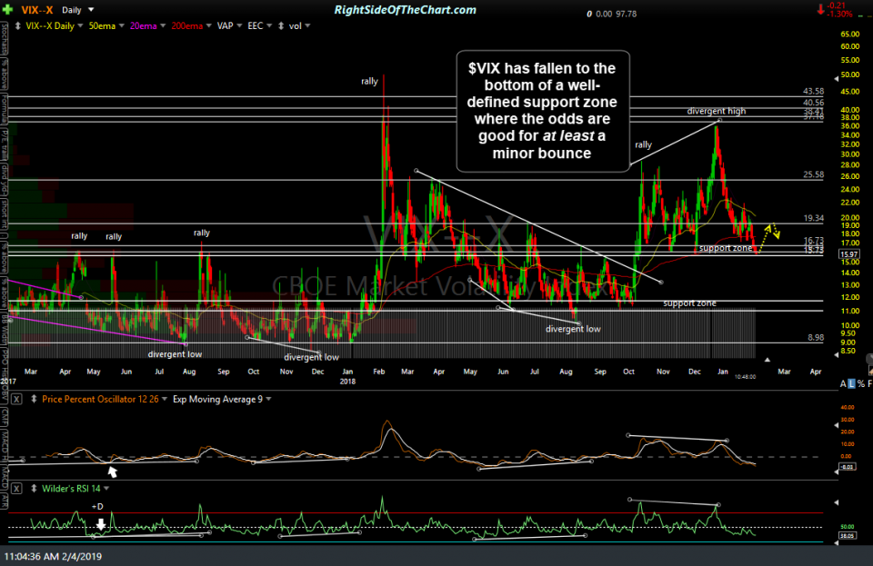This screenshot has height=566, width=873.
Task: Click the magenta 20ema color label
Action: [144, 25]
